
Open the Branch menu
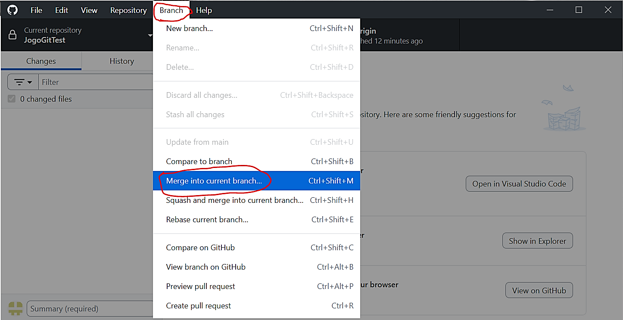point(171,10)
